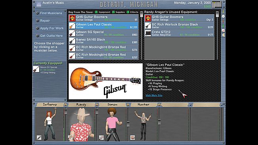This screenshot has height=145, width=258.
Task: Click Inferno's volume fader handle
Action: [66, 111]
